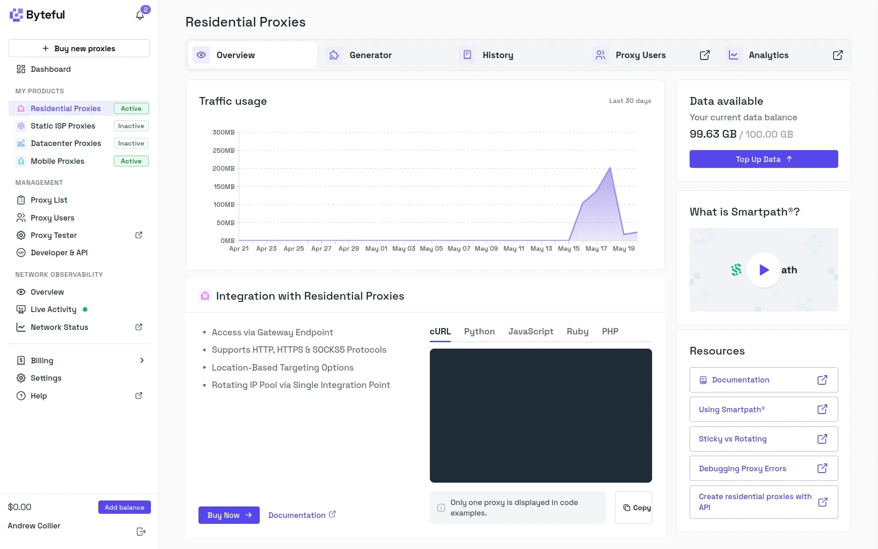Screen dimensions: 878x549
Task: Click inside the dark code example box
Action: [x=541, y=415]
